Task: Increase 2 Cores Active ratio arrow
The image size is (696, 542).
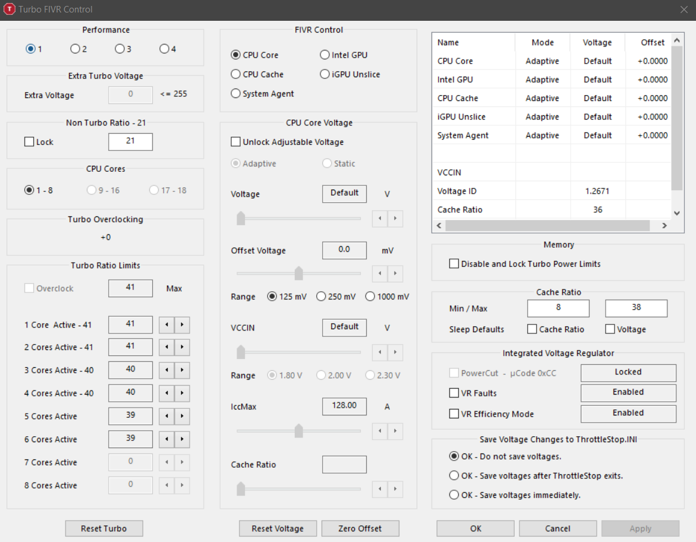Action: tap(182, 346)
